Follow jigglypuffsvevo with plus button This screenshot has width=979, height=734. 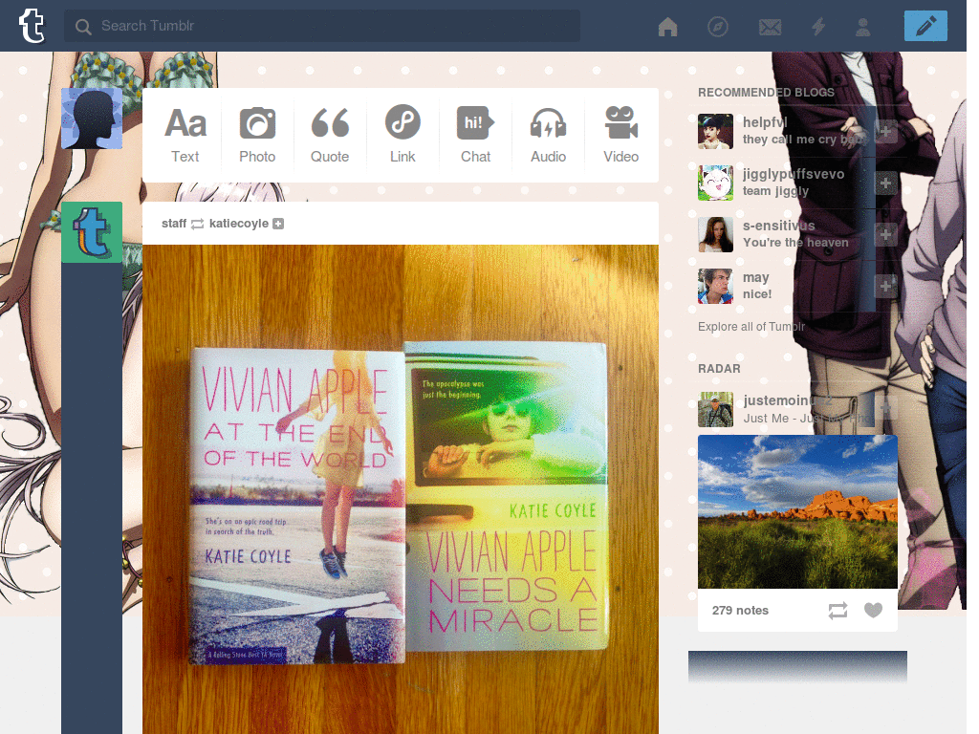click(885, 183)
